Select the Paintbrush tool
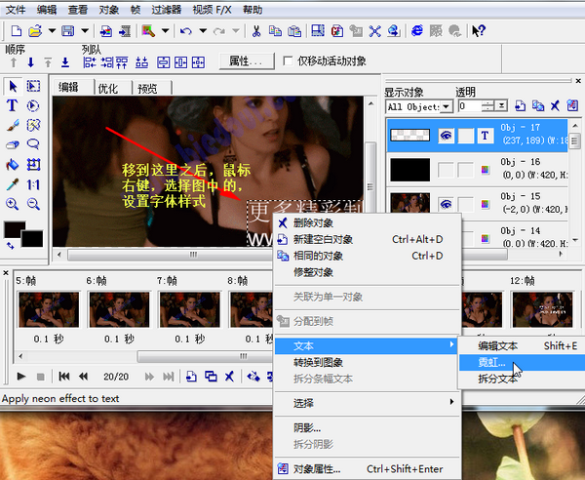The width and height of the screenshot is (585, 480). (13, 125)
